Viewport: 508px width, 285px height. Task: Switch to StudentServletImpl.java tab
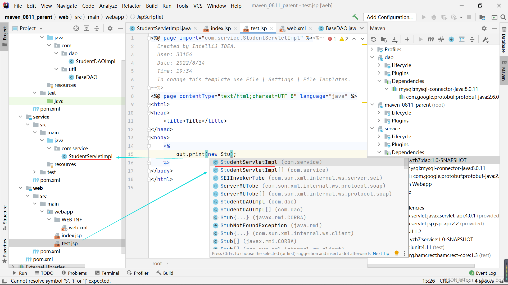[x=164, y=28]
